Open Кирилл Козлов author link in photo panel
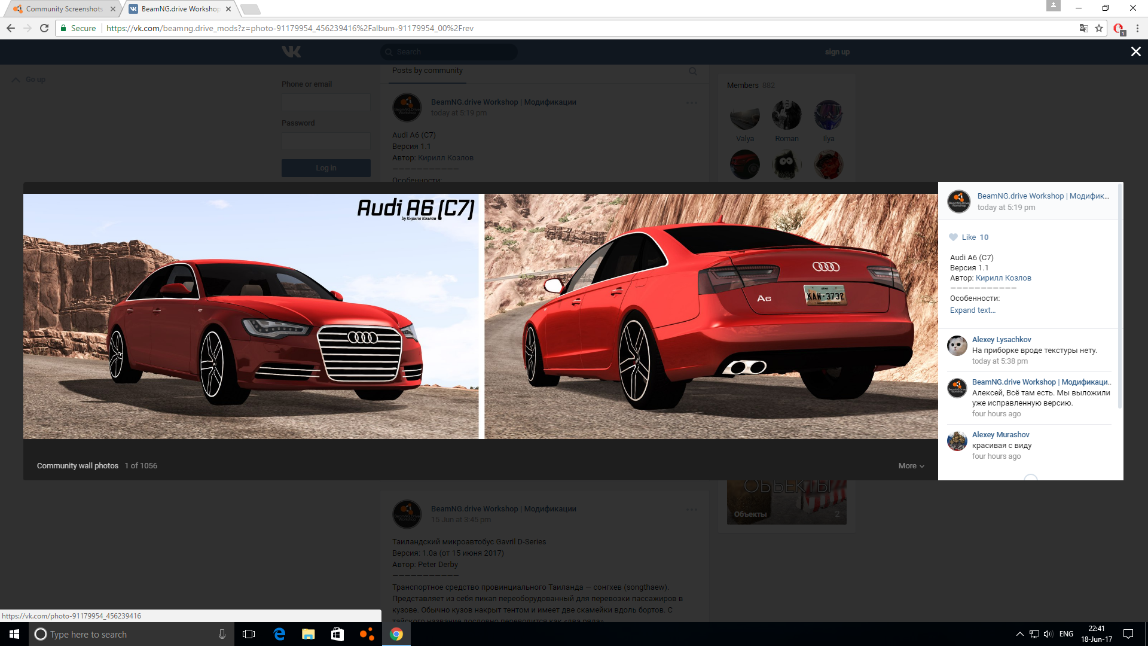This screenshot has width=1148, height=646. pyautogui.click(x=1003, y=278)
